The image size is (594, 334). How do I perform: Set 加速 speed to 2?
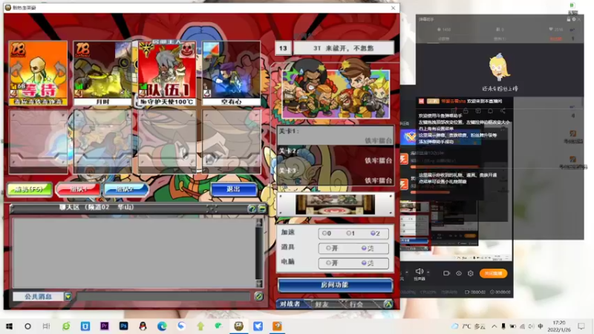pyautogui.click(x=375, y=233)
